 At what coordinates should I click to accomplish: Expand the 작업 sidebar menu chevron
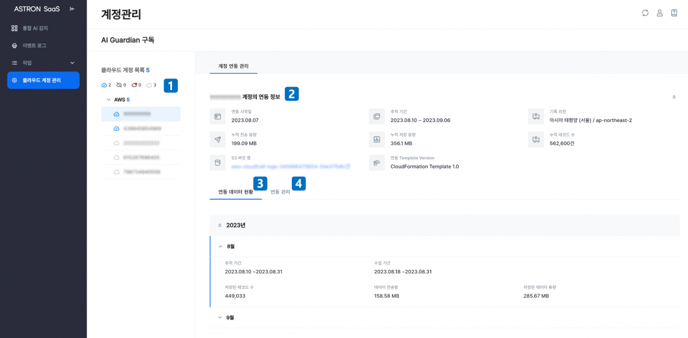click(x=72, y=62)
